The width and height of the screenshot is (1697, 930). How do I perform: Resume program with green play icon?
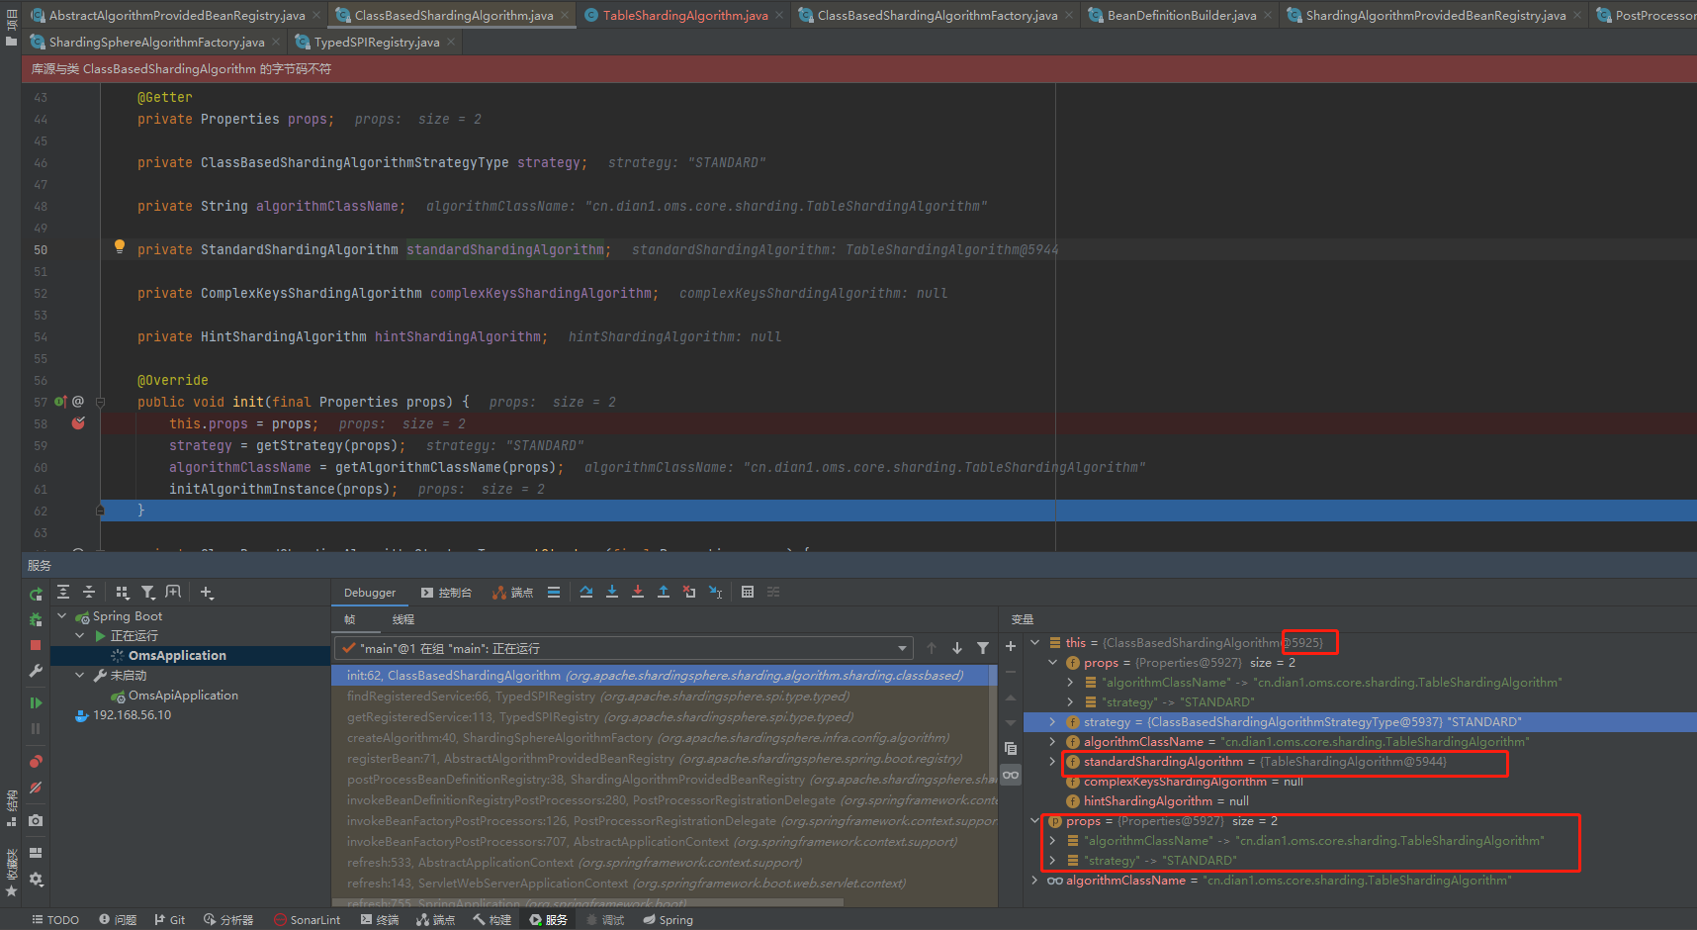coord(36,702)
